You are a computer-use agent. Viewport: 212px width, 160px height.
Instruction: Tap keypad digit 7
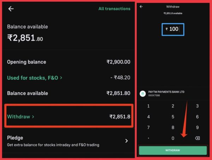[148, 127]
